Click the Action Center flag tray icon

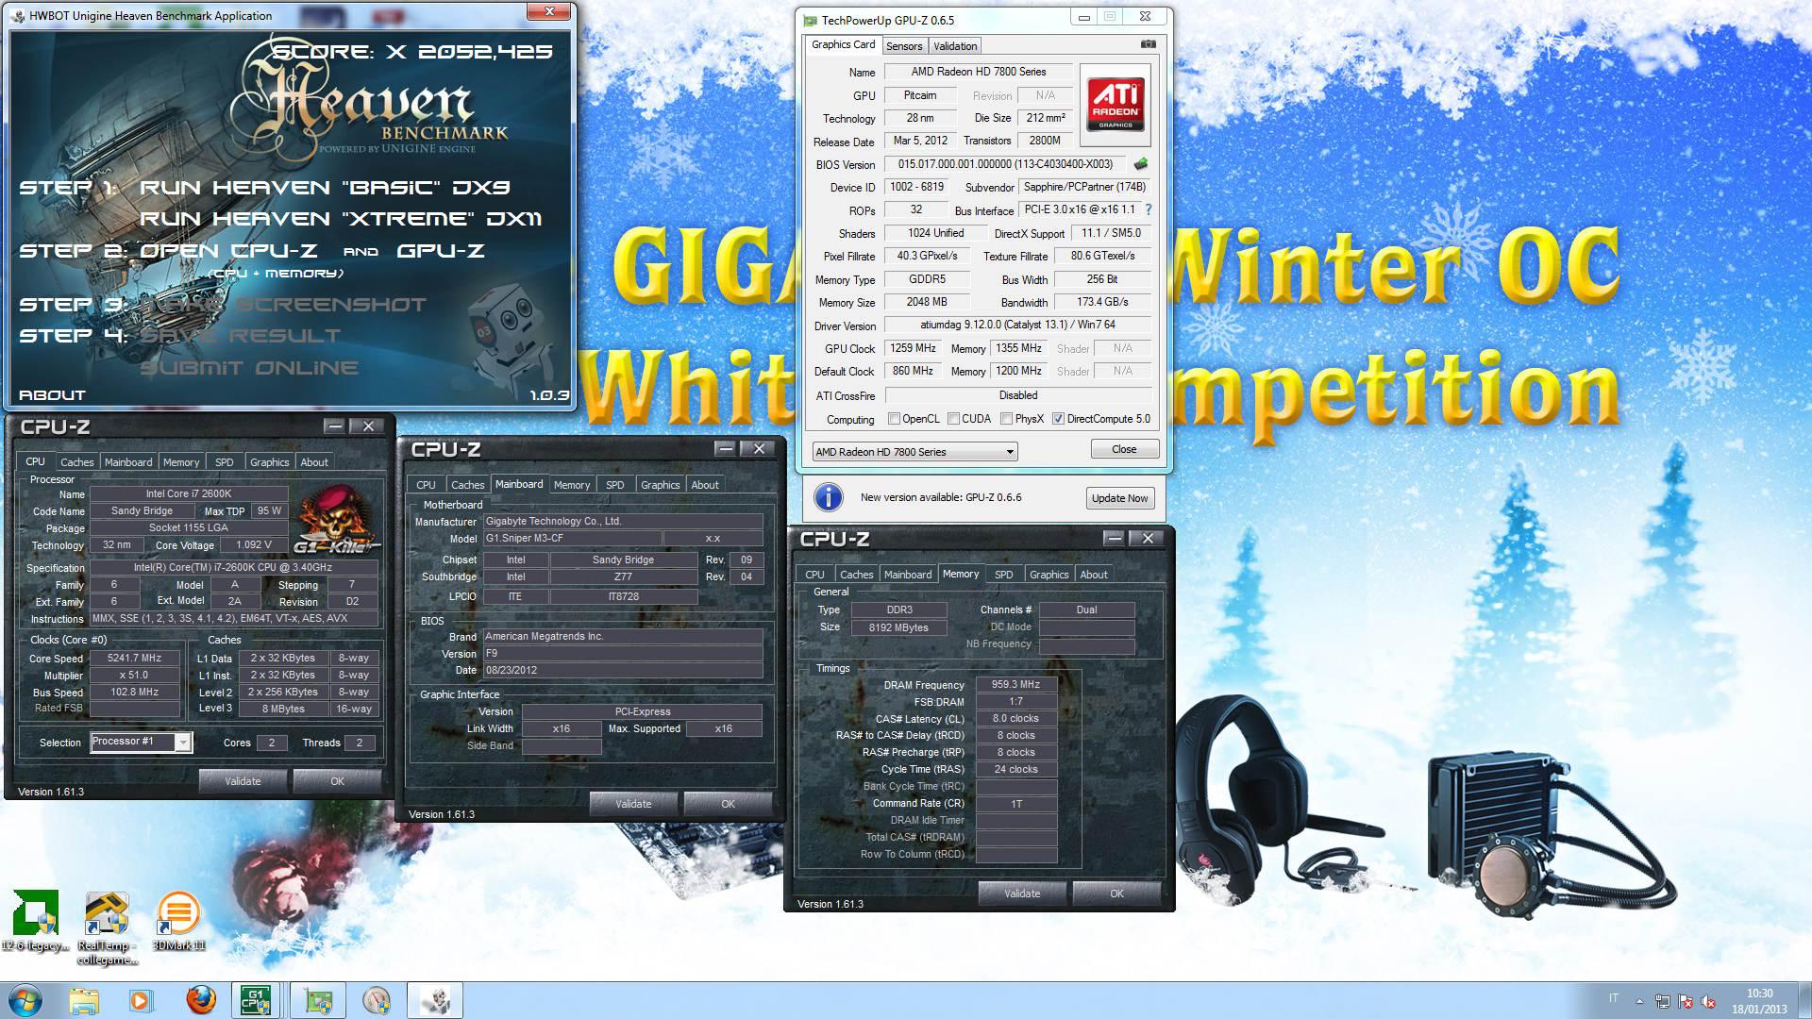pyautogui.click(x=1685, y=1001)
